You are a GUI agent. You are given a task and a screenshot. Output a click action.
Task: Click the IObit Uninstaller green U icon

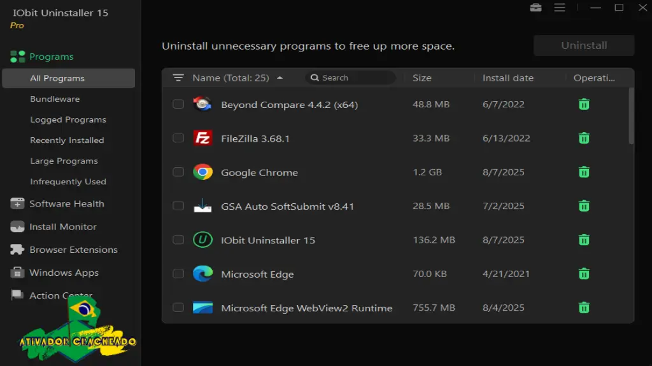point(202,240)
